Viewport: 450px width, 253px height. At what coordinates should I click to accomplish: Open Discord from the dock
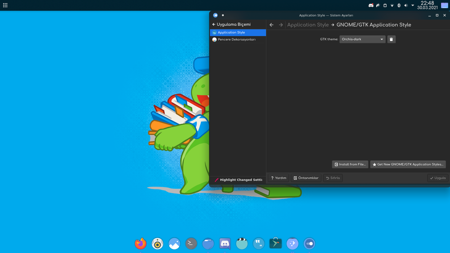[x=225, y=244]
